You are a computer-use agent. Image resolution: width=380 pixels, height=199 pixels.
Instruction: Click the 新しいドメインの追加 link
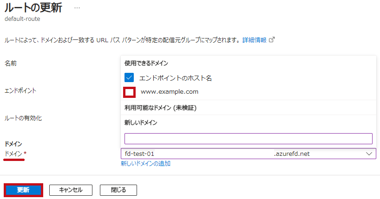coord(146,164)
